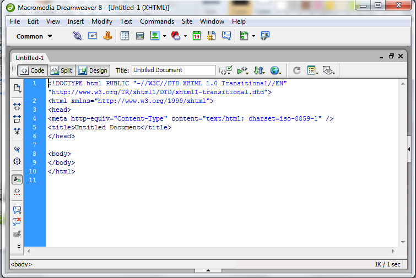The height and width of the screenshot is (278, 416).
Task: Select the <body> tag in tag selector
Action: point(21,264)
